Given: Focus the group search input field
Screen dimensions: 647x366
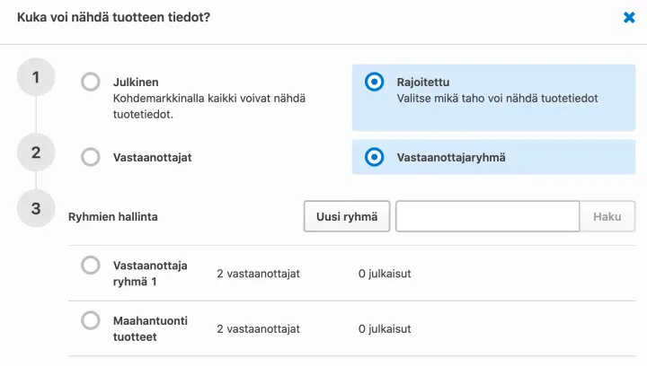Looking at the screenshot, I should pos(487,216).
